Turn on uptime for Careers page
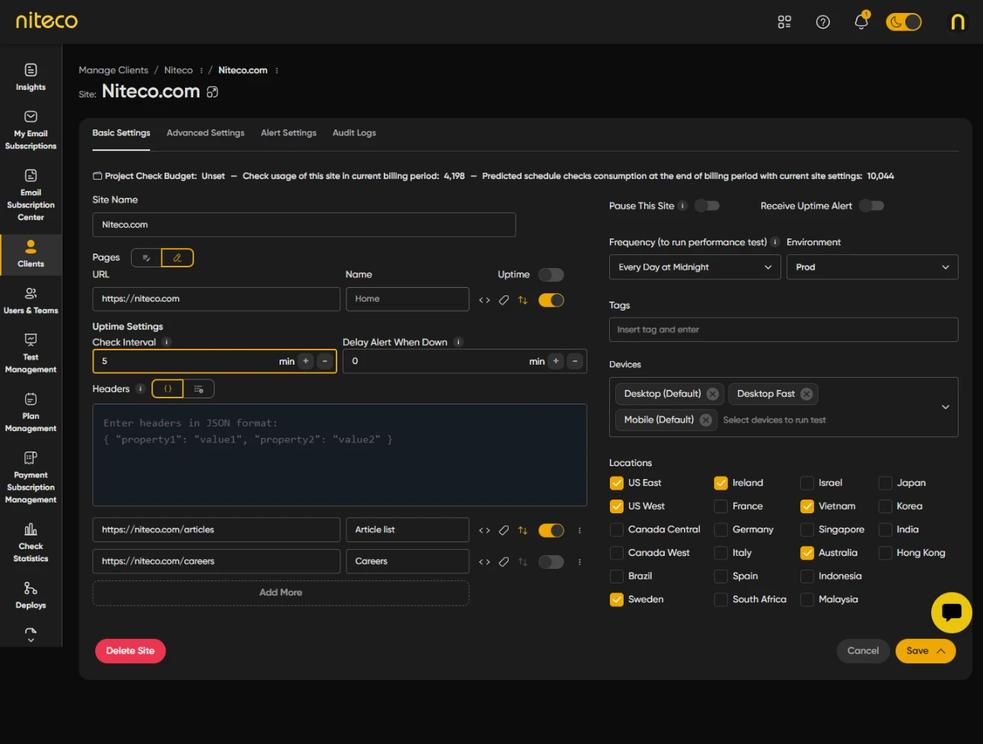 pyautogui.click(x=551, y=562)
